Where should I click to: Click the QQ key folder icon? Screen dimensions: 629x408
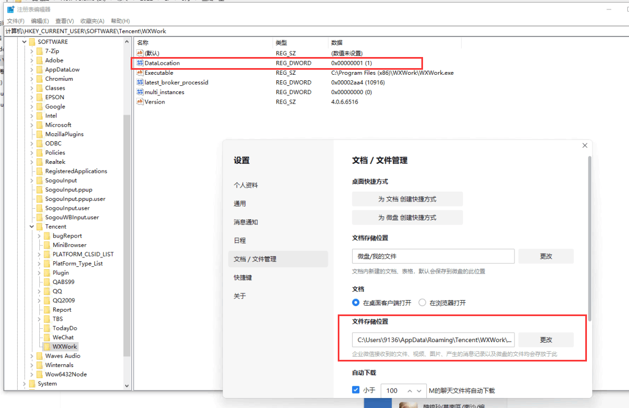(46, 291)
